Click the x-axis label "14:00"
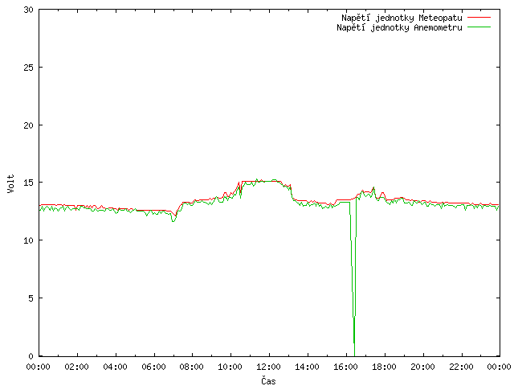This screenshot has width=514, height=386. [307, 367]
